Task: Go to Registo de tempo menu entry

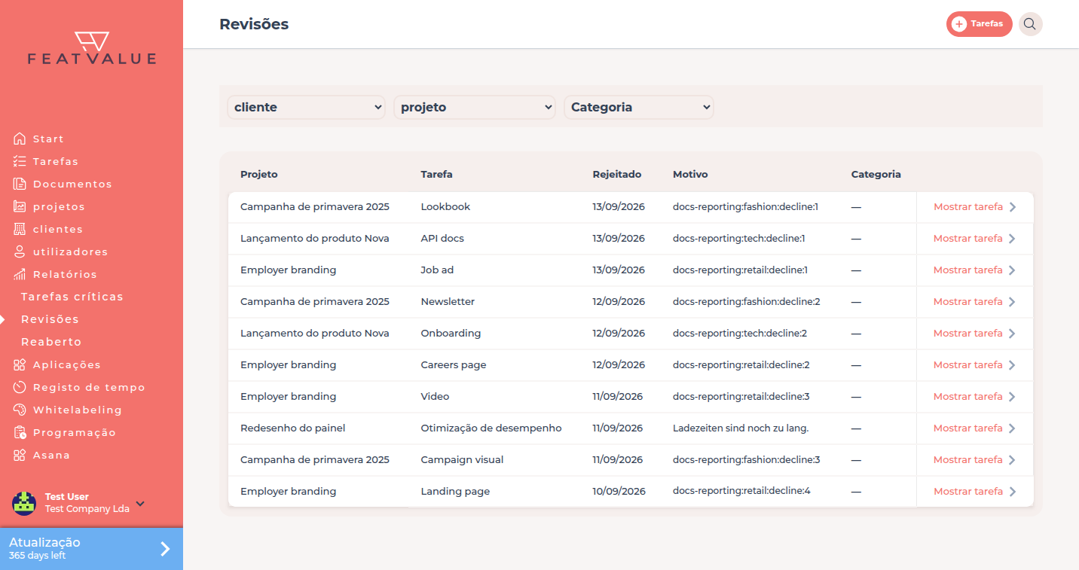Action: [x=89, y=387]
